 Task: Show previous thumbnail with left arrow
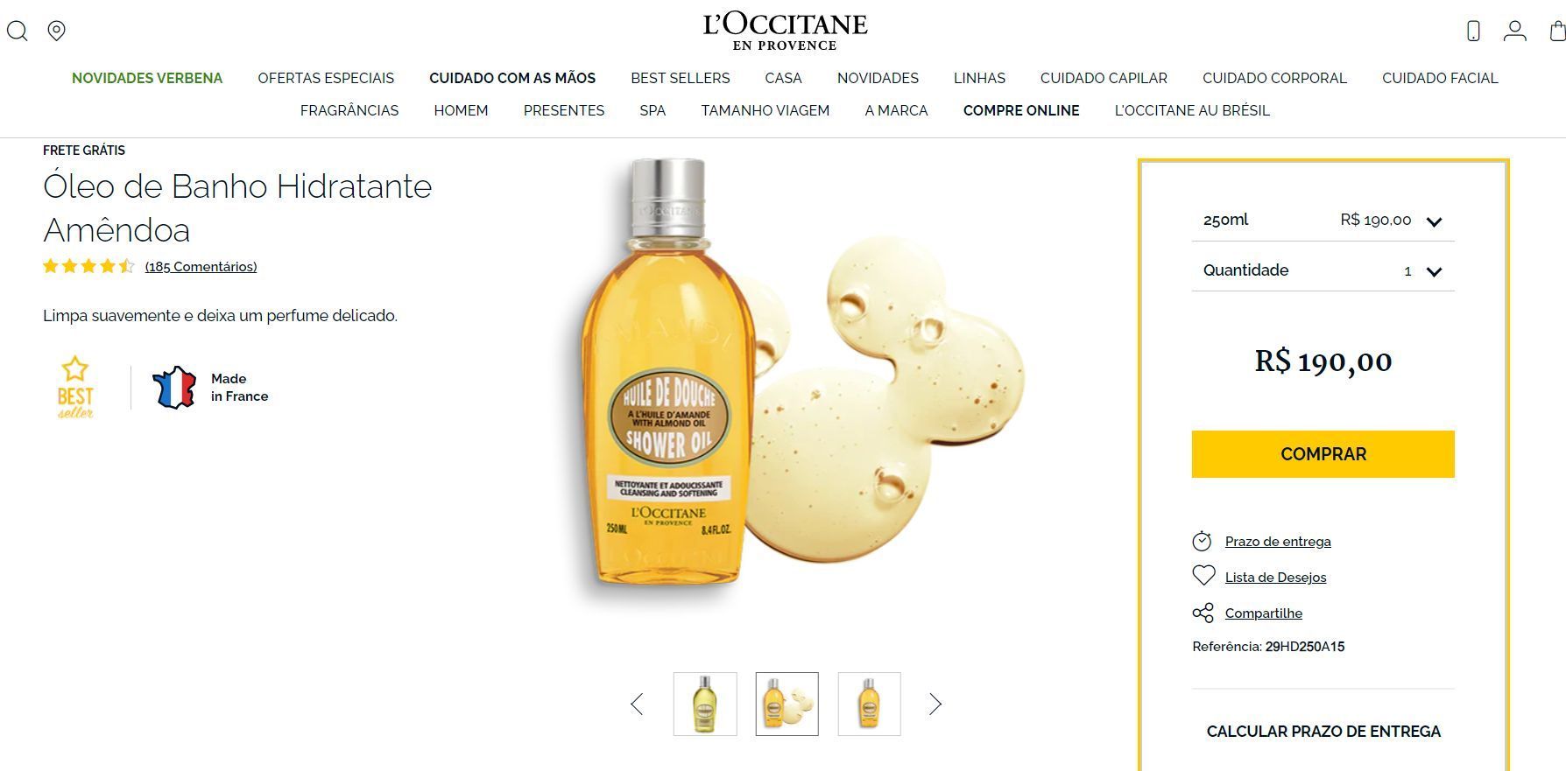click(x=637, y=704)
